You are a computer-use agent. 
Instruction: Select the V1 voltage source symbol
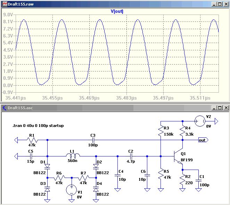(72, 190)
